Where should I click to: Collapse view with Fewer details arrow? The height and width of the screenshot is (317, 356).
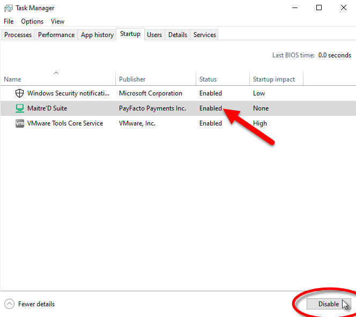click(9, 304)
